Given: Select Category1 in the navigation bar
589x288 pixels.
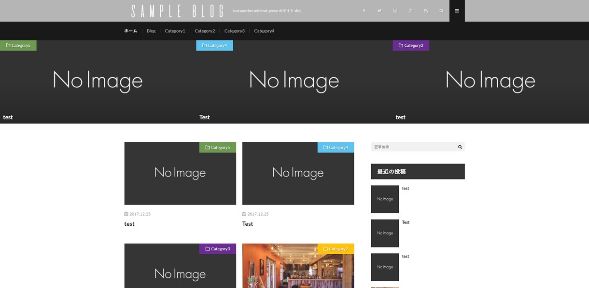Looking at the screenshot, I should coord(175,31).
